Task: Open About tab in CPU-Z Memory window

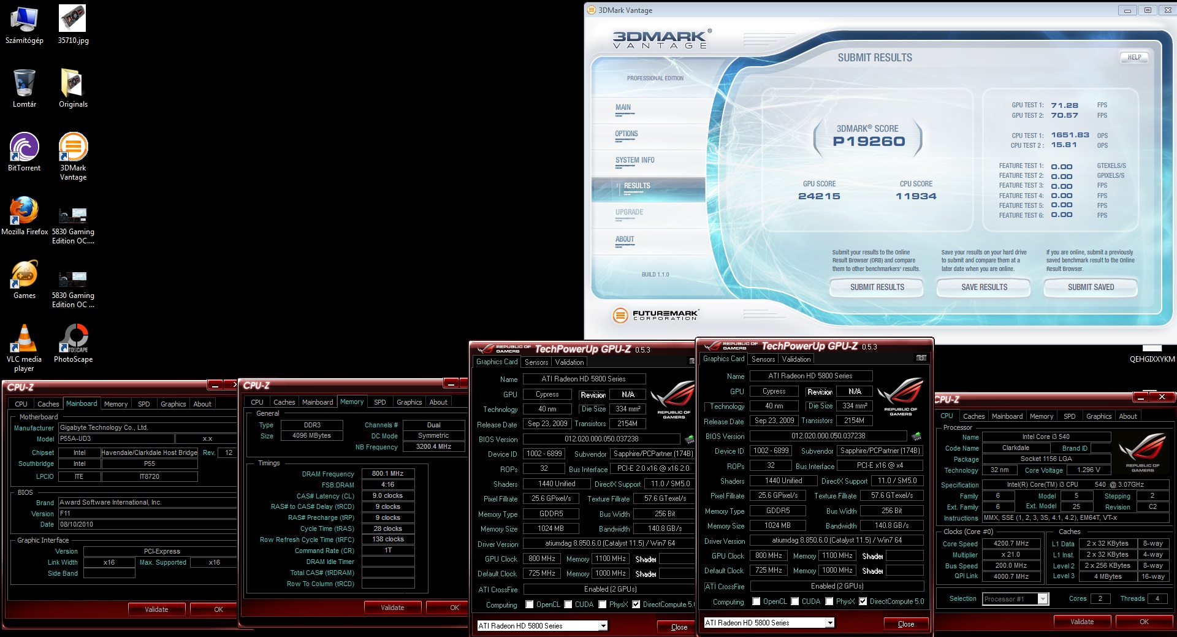Action: [x=438, y=402]
